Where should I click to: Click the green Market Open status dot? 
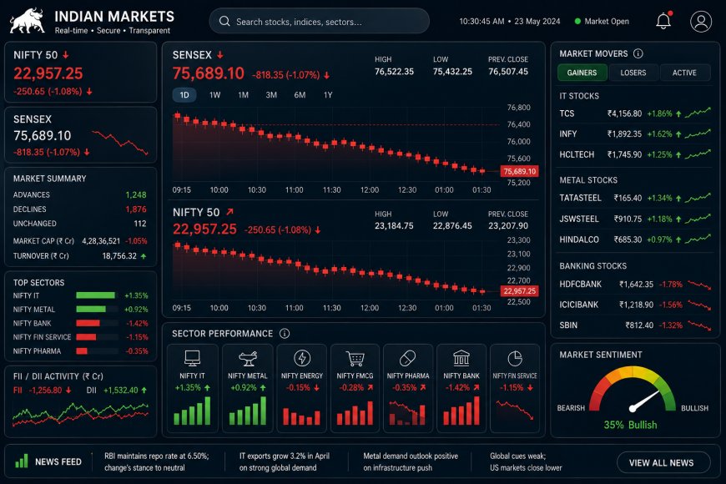pyautogui.click(x=577, y=22)
